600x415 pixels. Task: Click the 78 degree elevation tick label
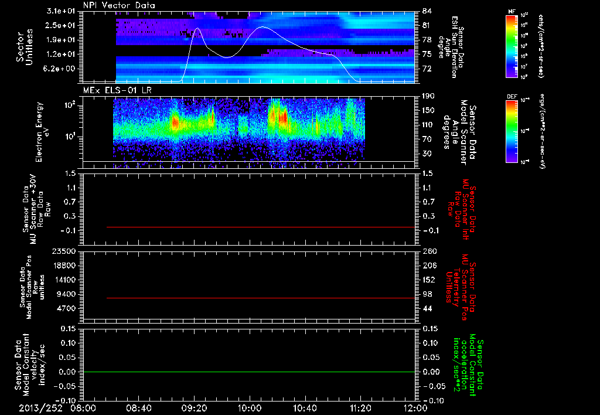pyautogui.click(x=427, y=40)
